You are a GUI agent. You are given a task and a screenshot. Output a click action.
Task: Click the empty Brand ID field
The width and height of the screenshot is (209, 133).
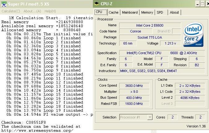point(176,31)
